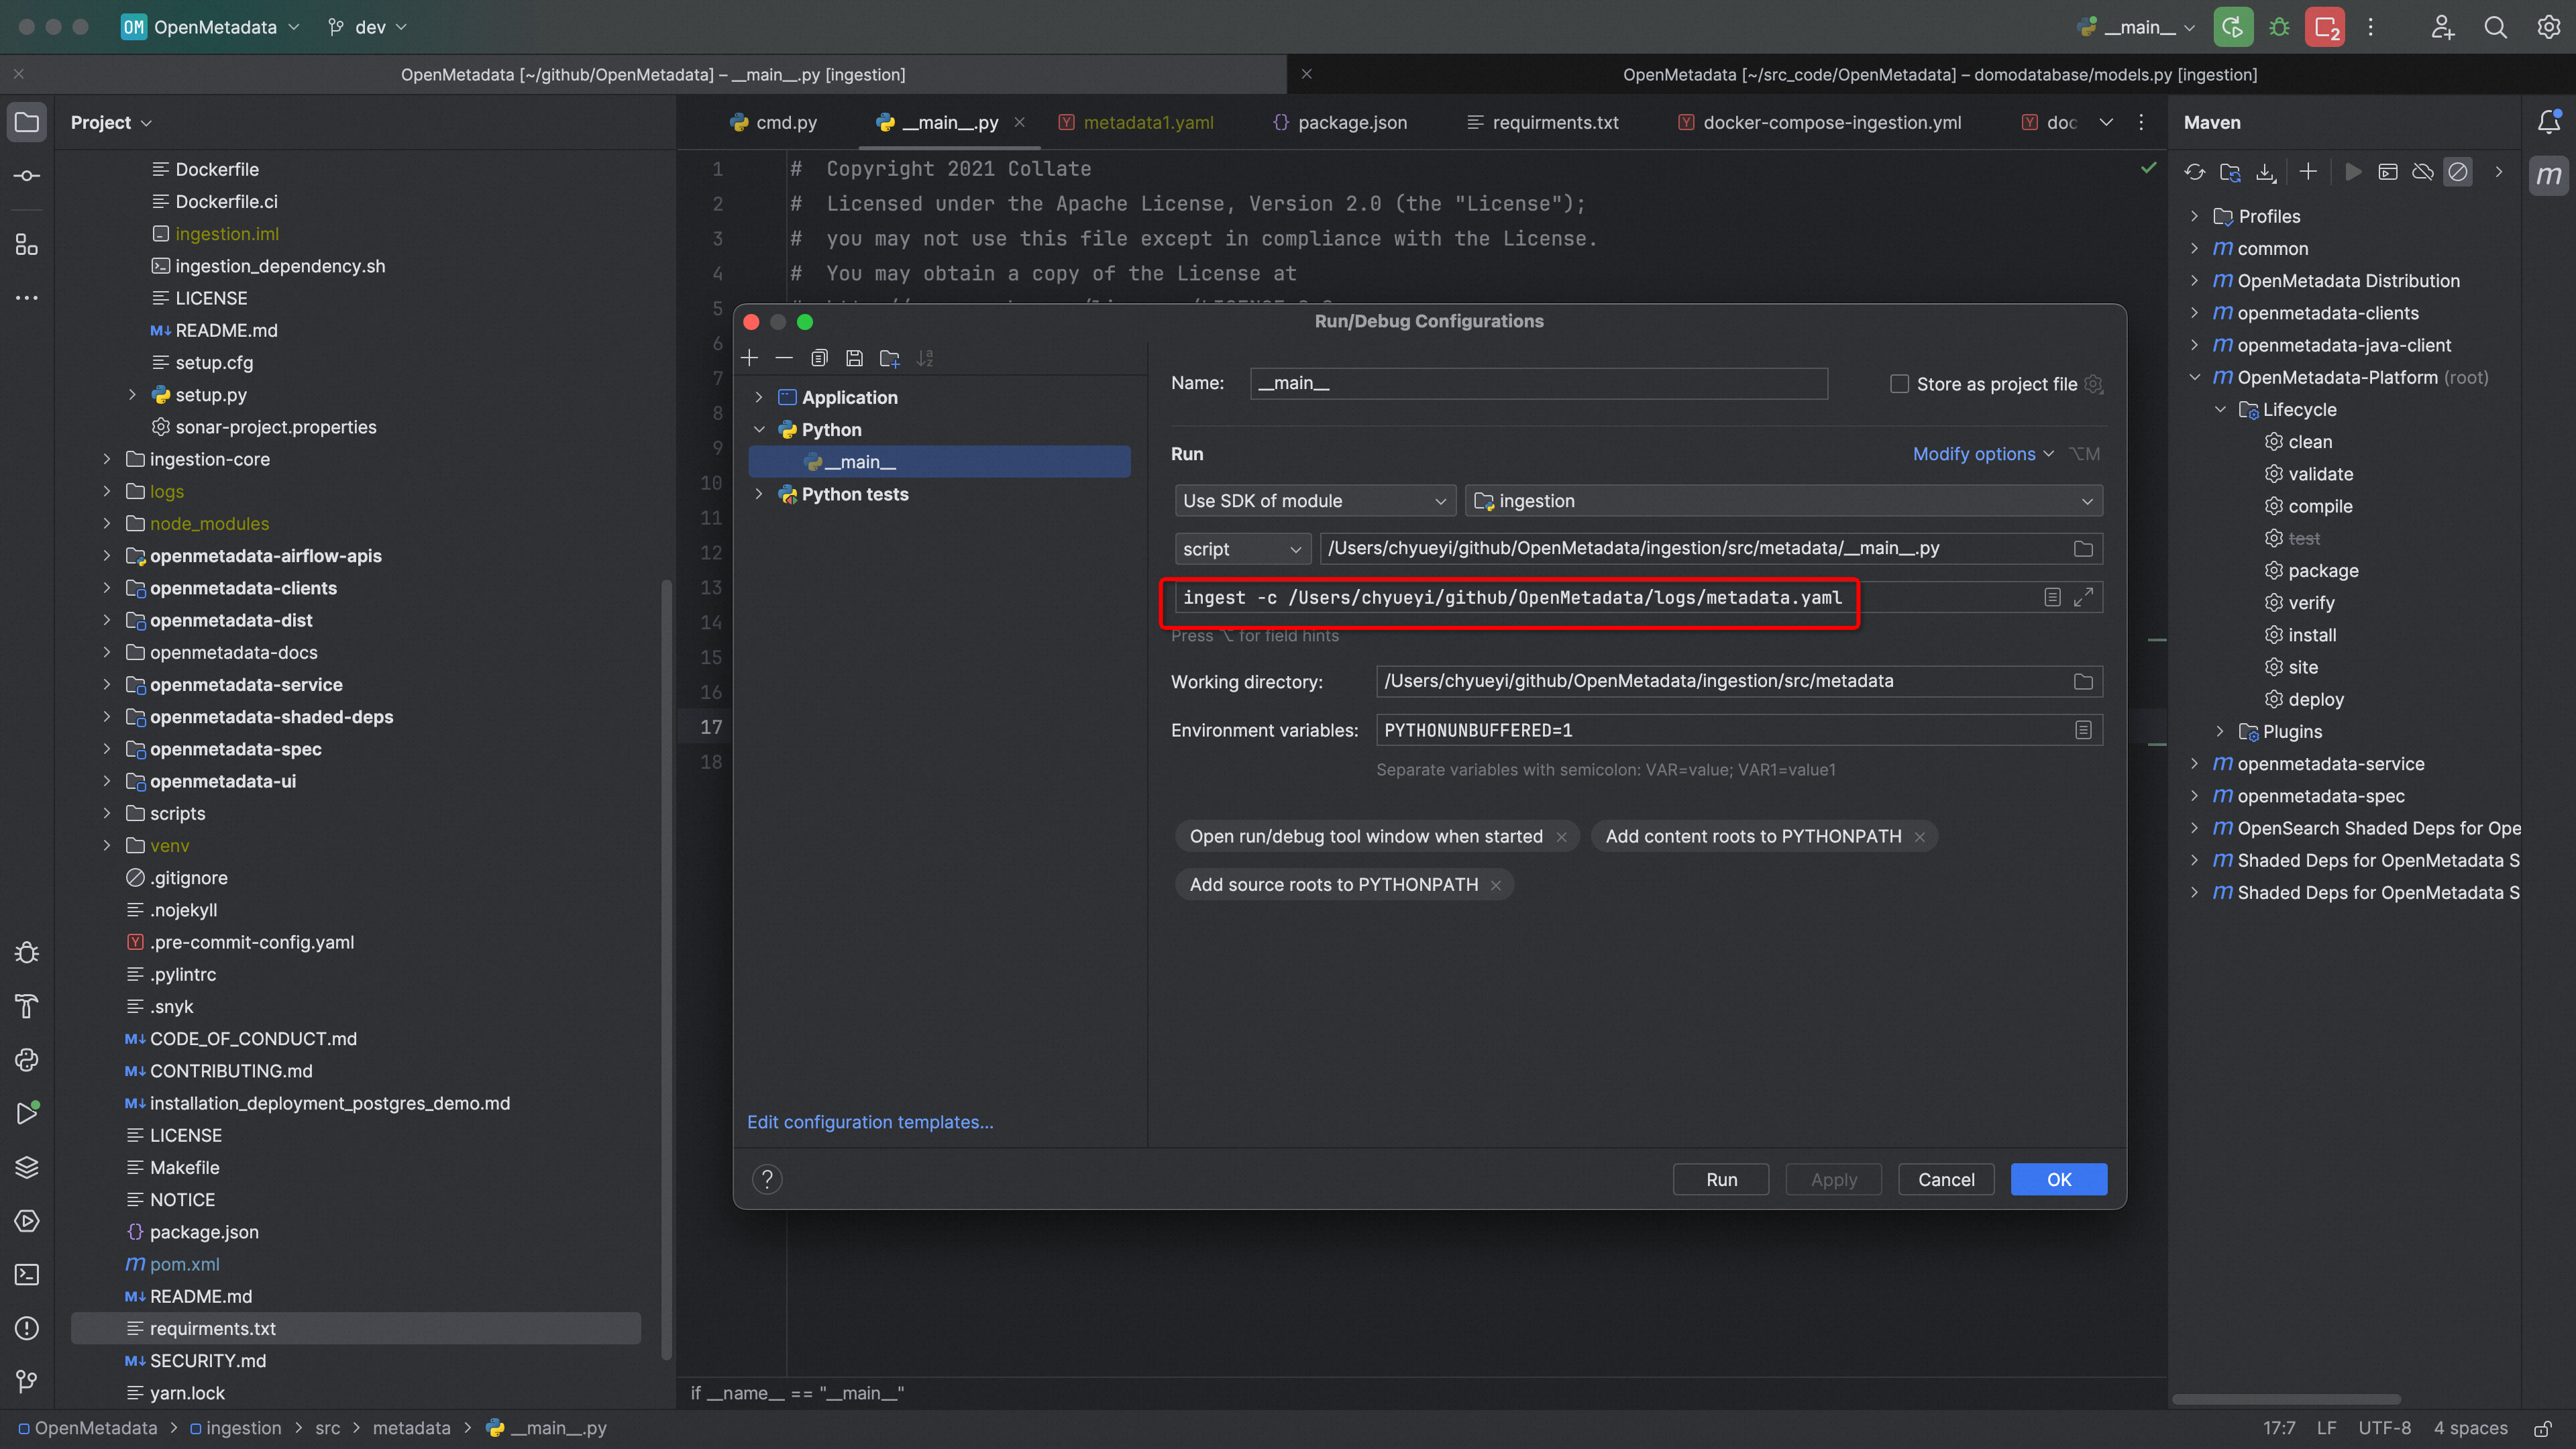
Task: Open the ingestion module dropdown
Action: coord(1784,501)
